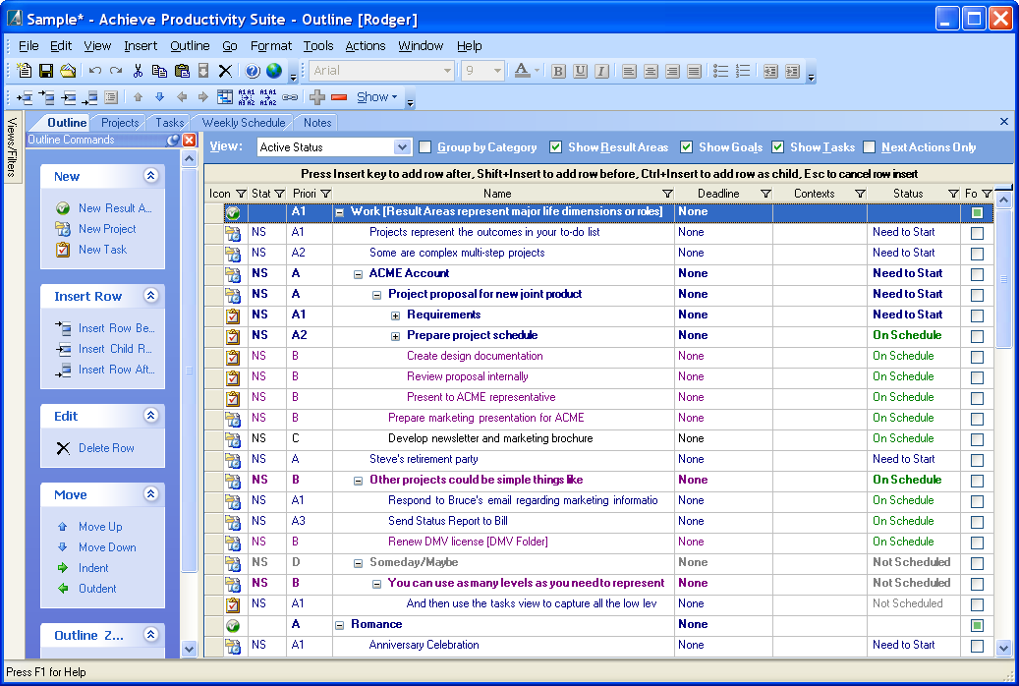
Task: Click the globe icon in toolbar
Action: pyautogui.click(x=273, y=71)
